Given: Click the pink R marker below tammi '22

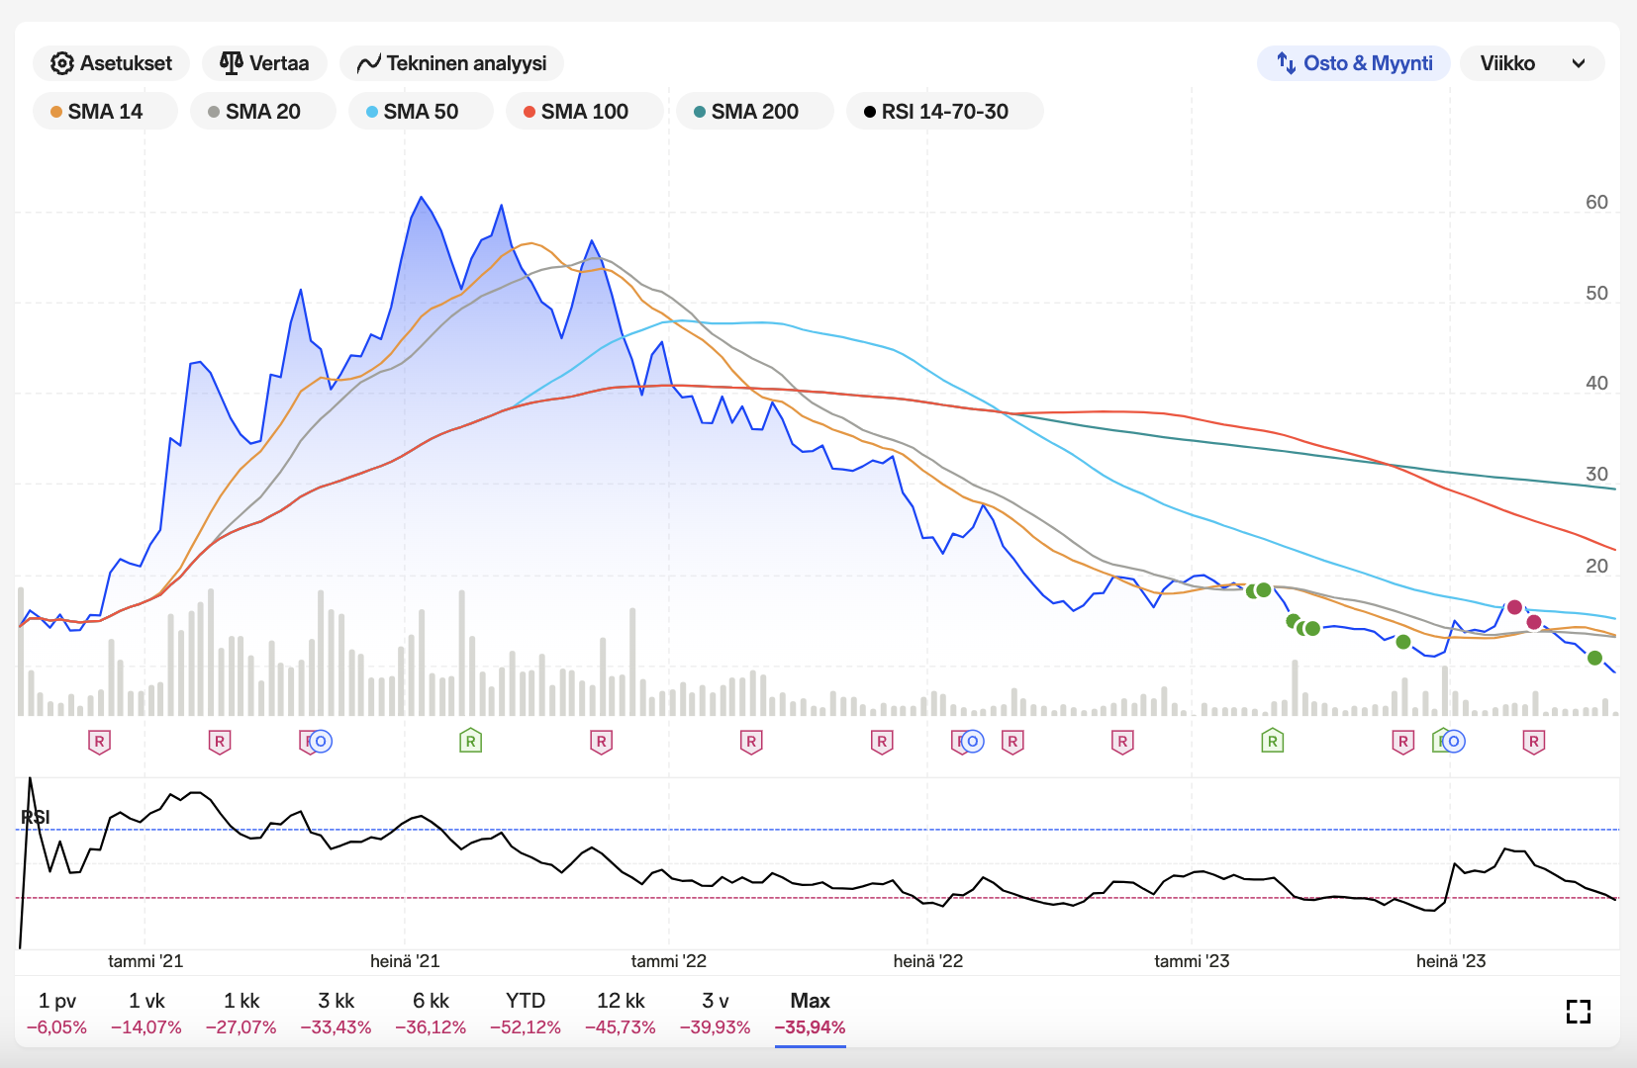Looking at the screenshot, I should 751,742.
